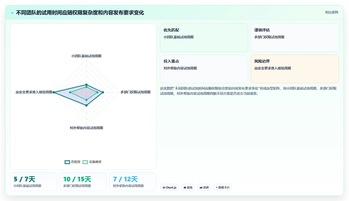Select the 7 / 12天 stat card
349x201 pixels.
tap(133, 182)
